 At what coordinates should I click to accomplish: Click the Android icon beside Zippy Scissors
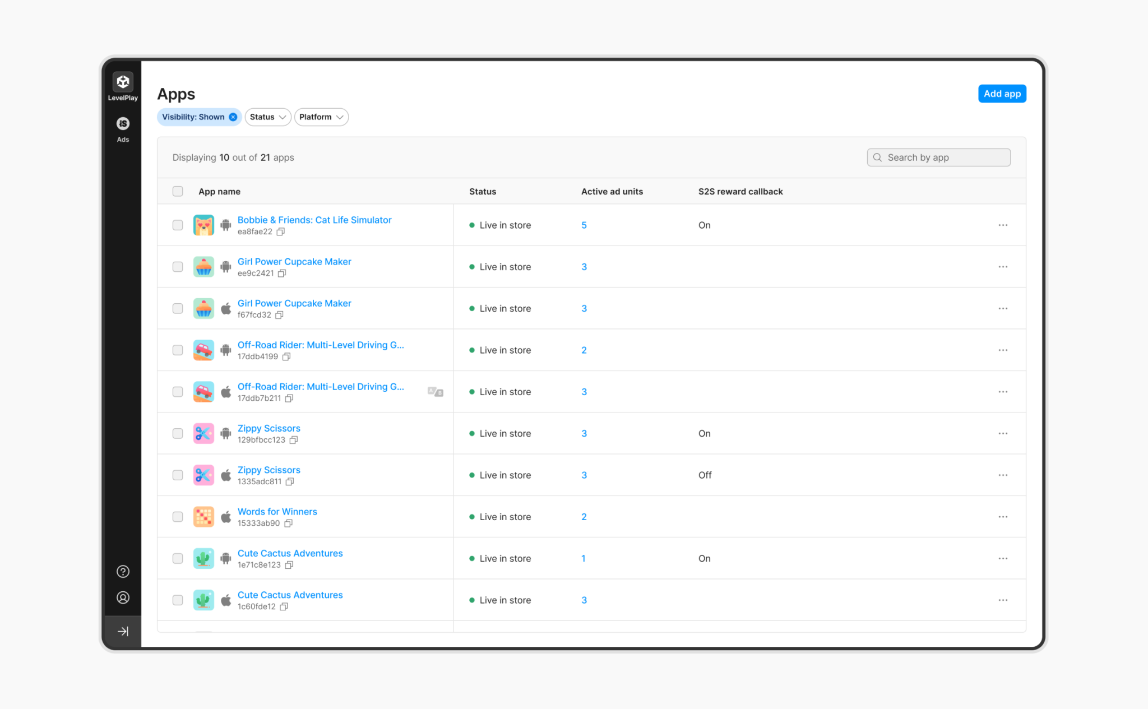(x=225, y=433)
